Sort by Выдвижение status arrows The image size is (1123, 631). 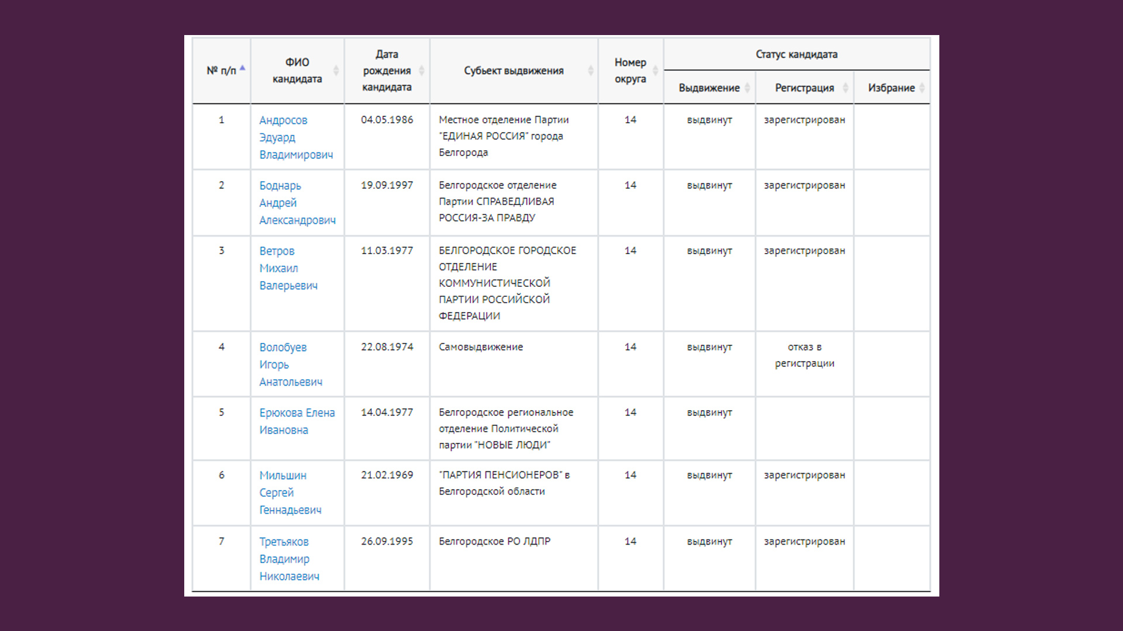tap(747, 88)
